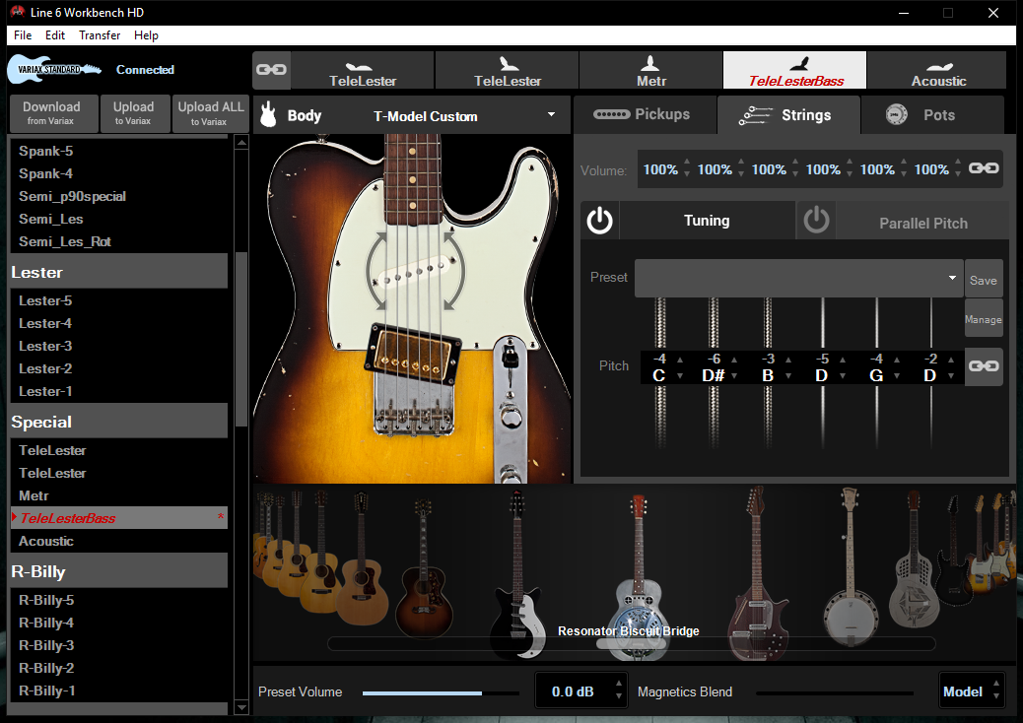Click the guitar carousel scroll bar
Image resolution: width=1023 pixels, height=723 pixels.
(x=632, y=644)
